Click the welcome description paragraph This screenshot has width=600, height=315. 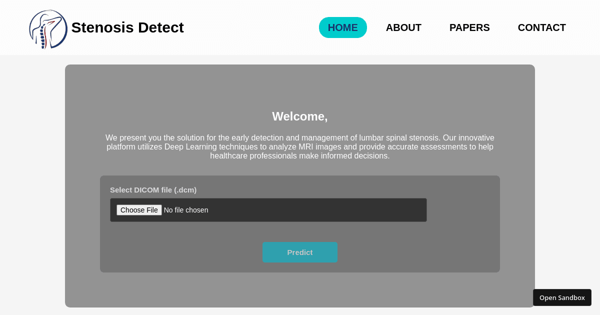[x=299, y=146]
